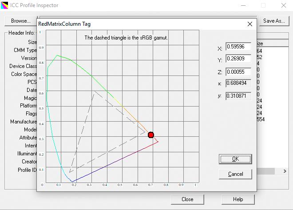
Task: Click the 'Header Info:' group label
Action: tap(21, 33)
